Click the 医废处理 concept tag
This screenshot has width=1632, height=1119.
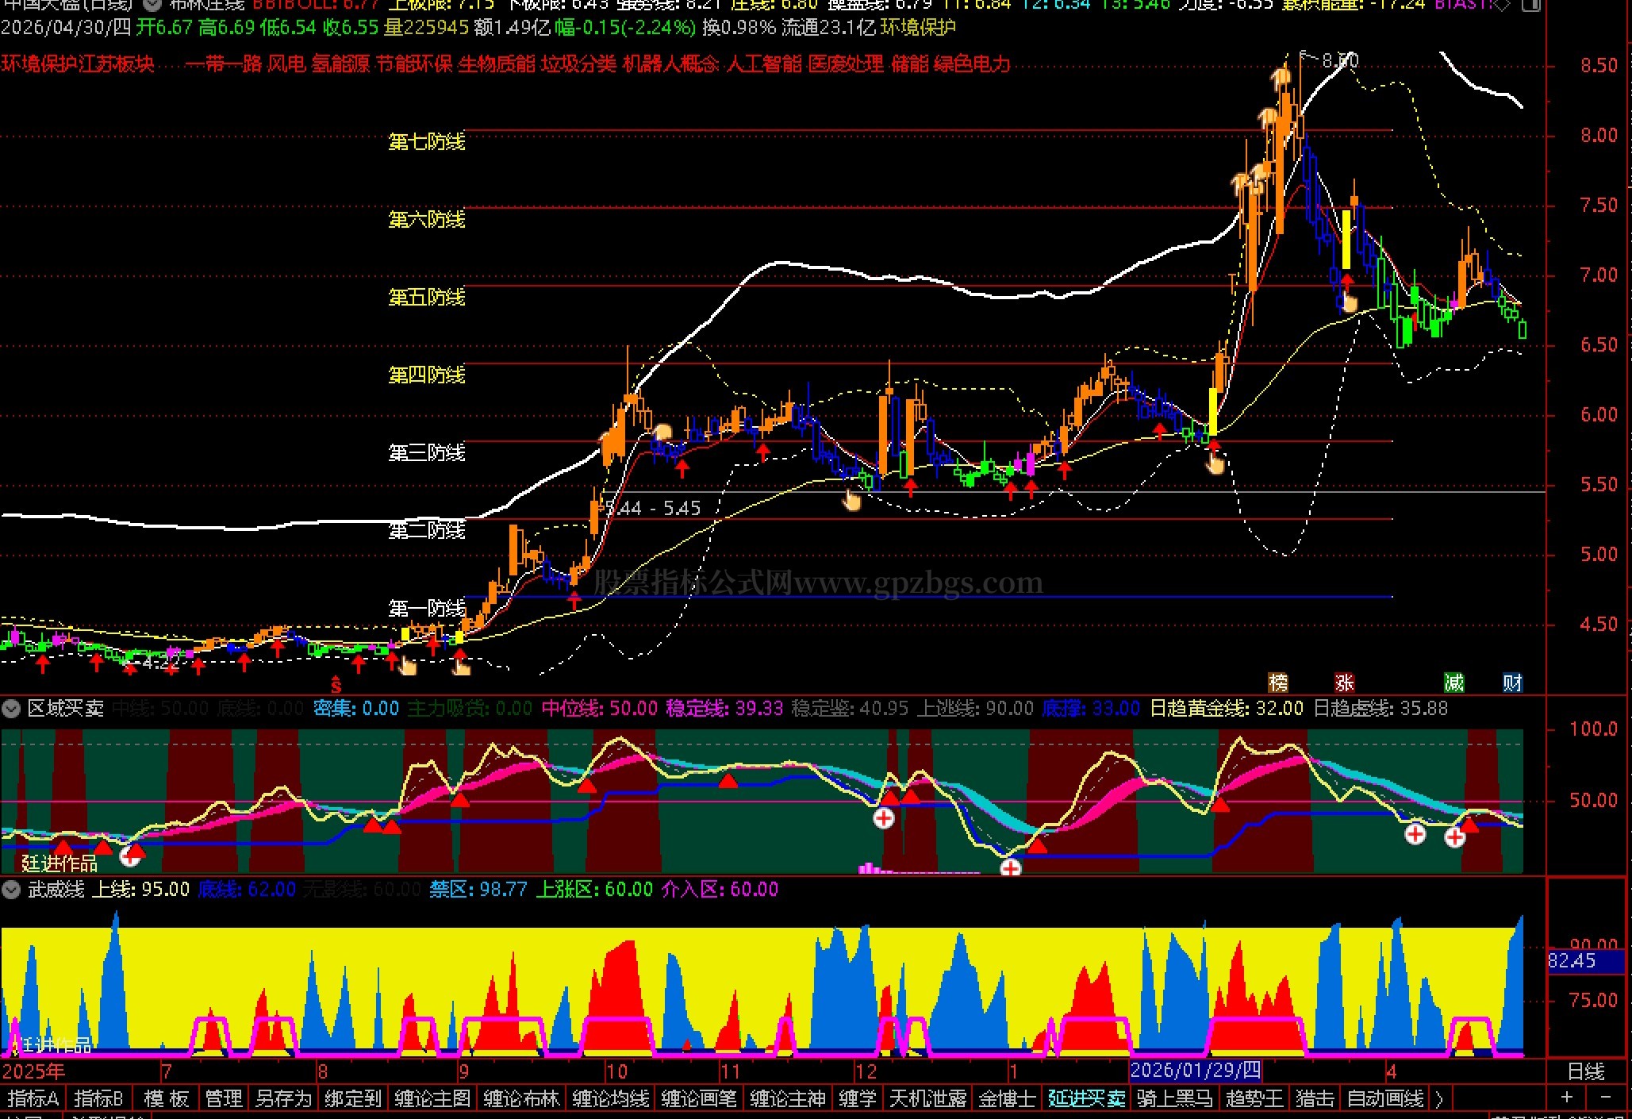846,63
